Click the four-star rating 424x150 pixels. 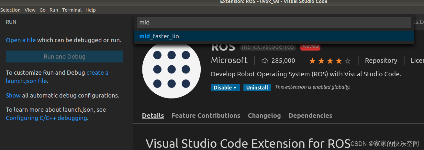[330, 61]
